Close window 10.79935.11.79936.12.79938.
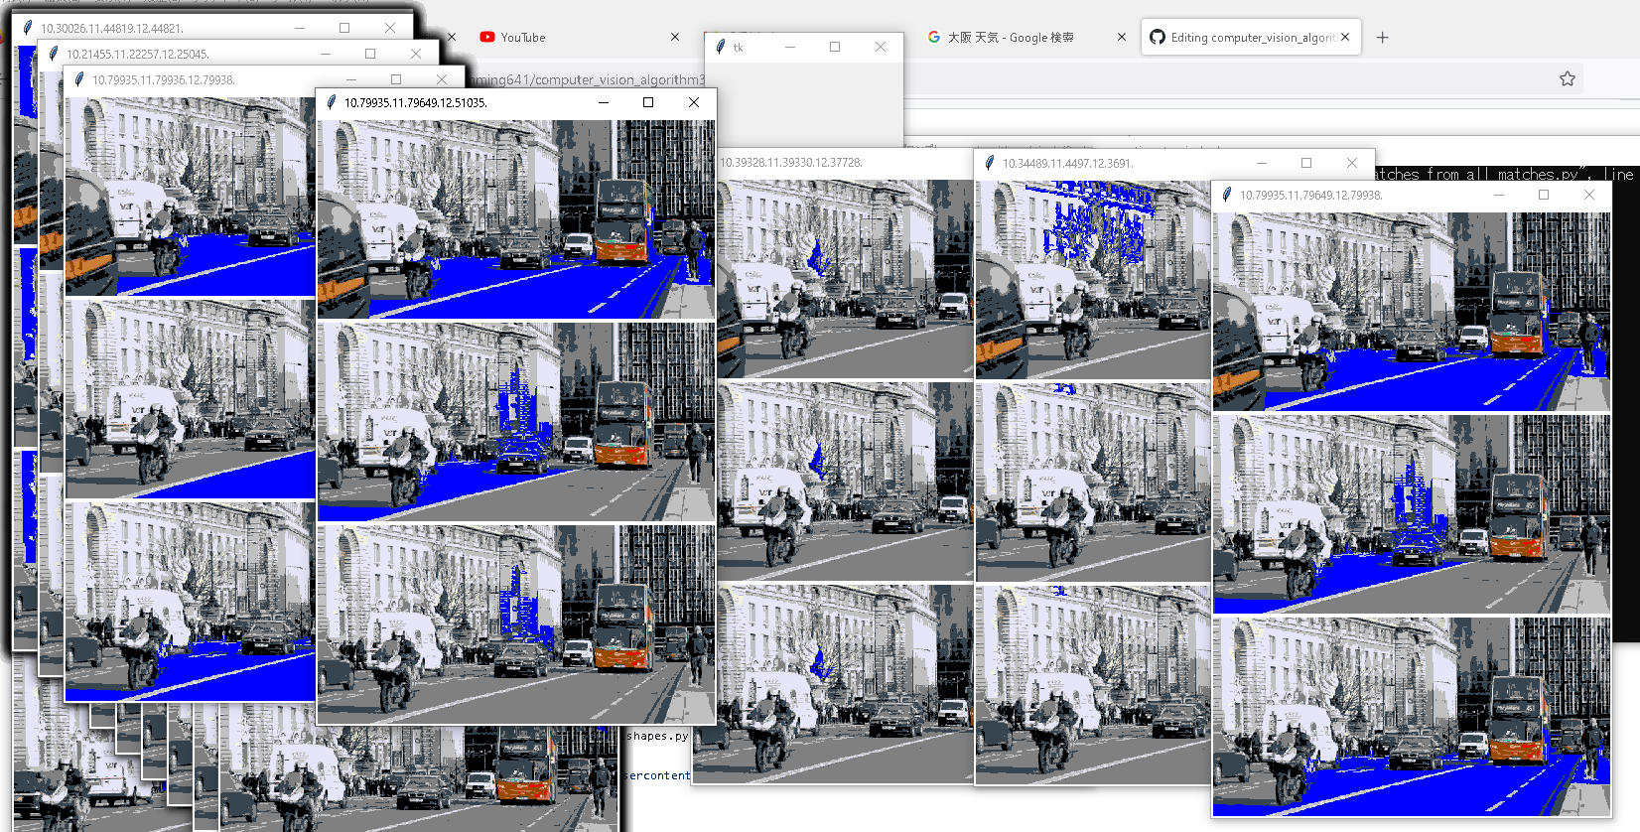This screenshot has height=832, width=1640. (x=442, y=79)
